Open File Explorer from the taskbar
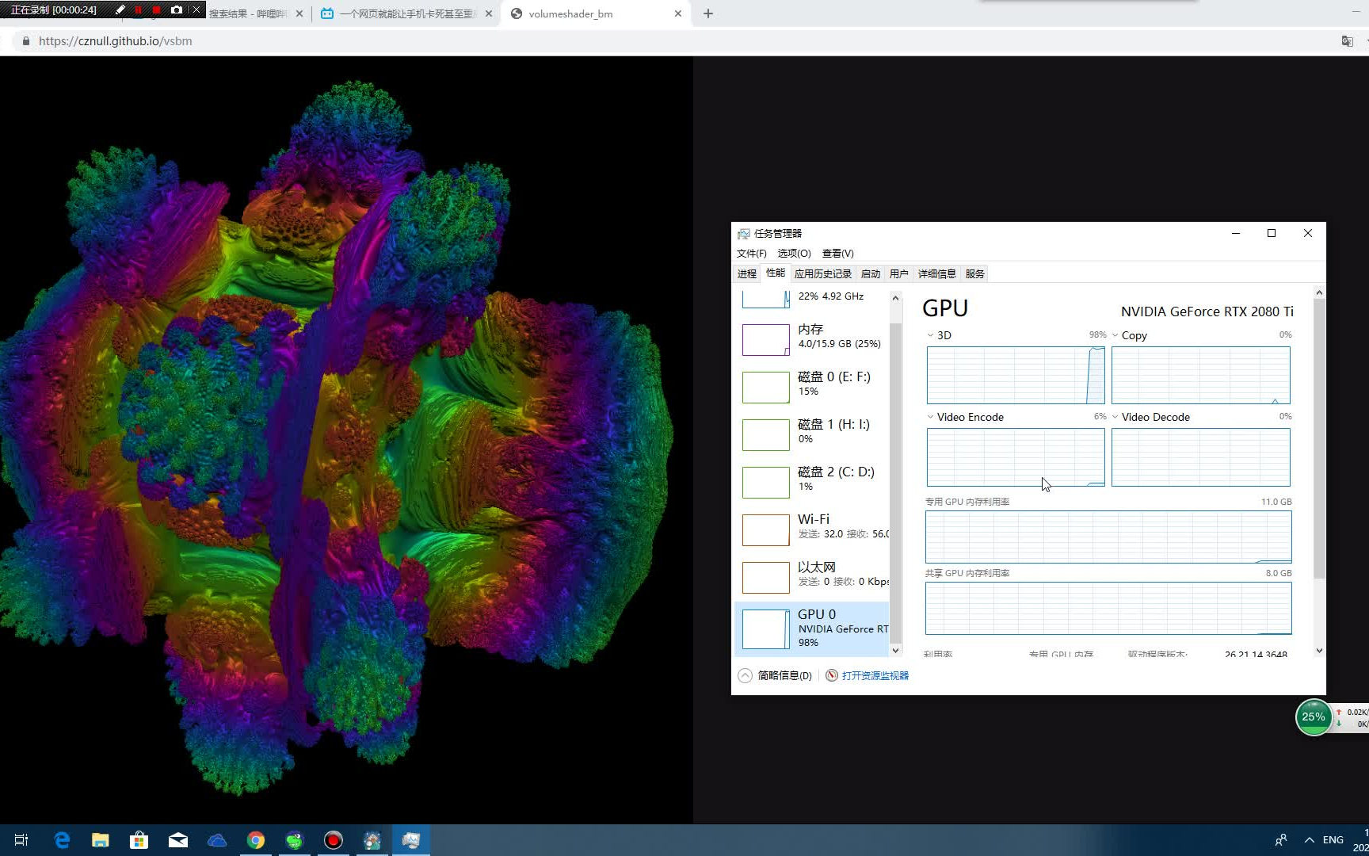Viewport: 1369px width, 856px height. point(100,840)
